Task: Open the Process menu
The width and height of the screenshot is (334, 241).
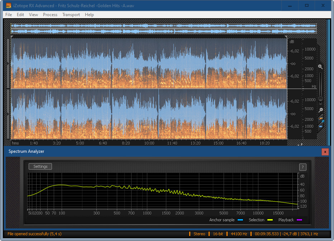Action: (50, 15)
